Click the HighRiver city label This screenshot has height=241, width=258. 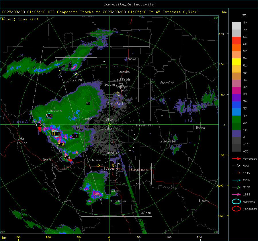pyautogui.click(x=119, y=201)
